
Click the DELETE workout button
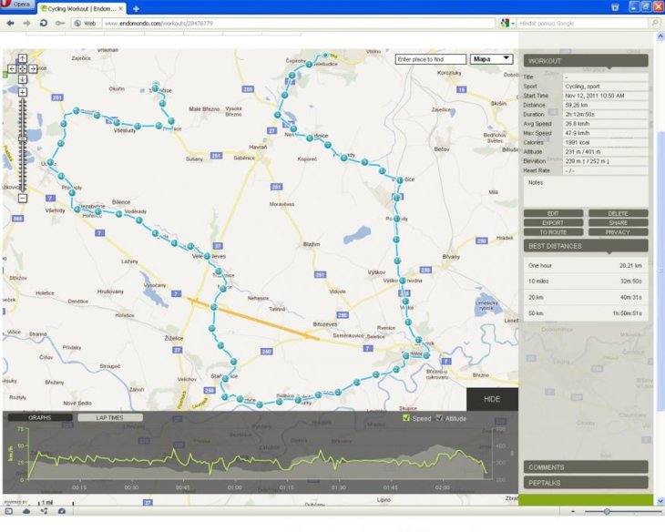coord(618,213)
